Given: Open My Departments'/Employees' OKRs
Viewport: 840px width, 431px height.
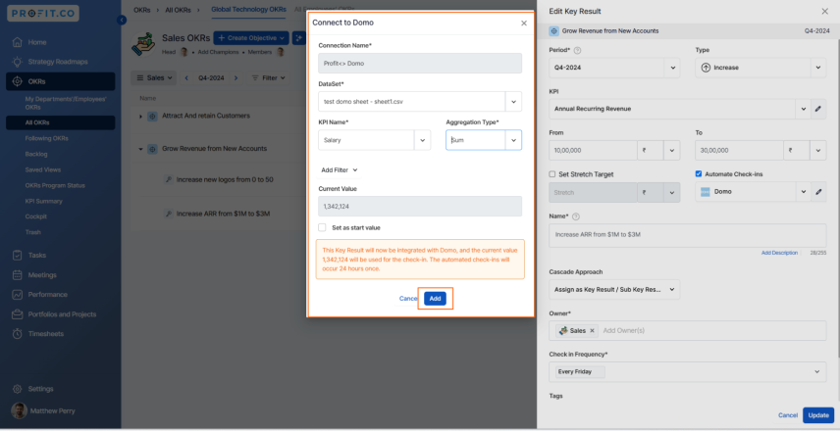Looking at the screenshot, I should point(66,103).
